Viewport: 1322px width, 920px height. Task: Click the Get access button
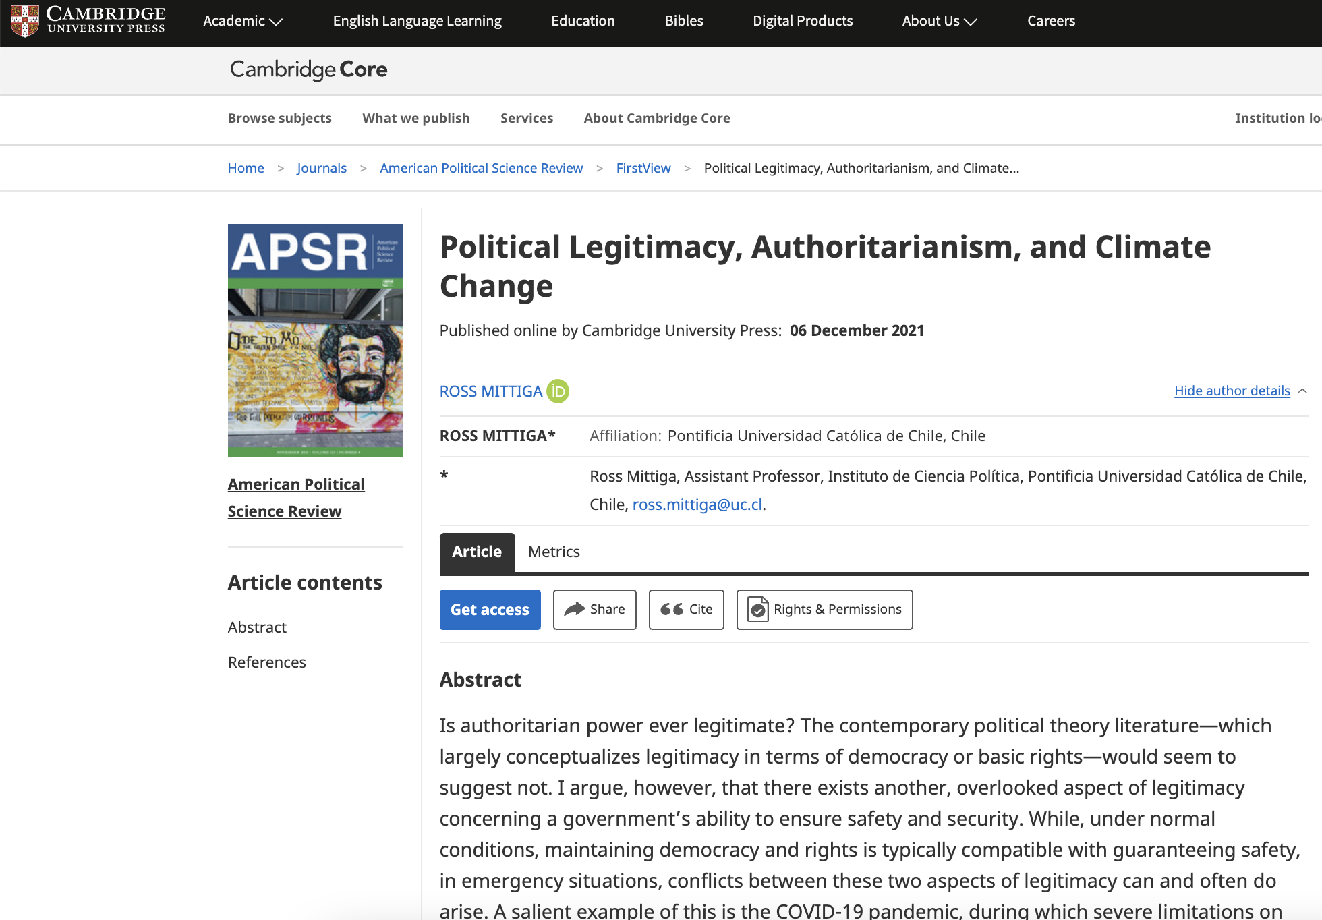point(490,609)
